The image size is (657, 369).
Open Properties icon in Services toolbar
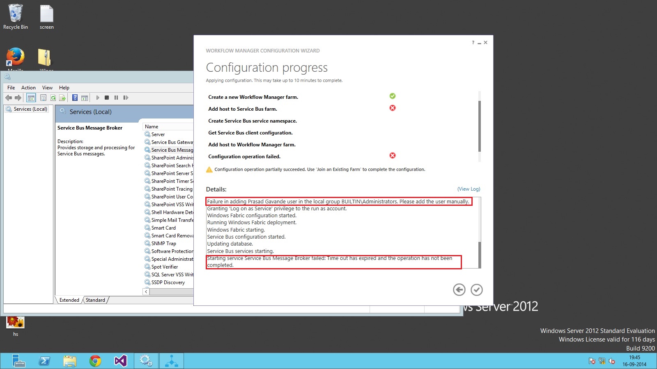point(43,98)
